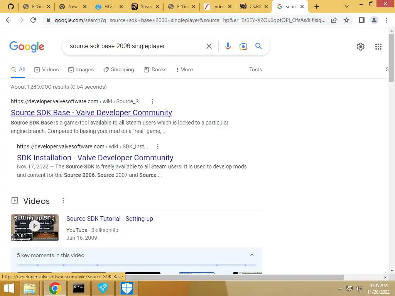Viewport: 395px width, 296px height.
Task: Open the tab search dropdown arrow
Action: pos(347,7)
